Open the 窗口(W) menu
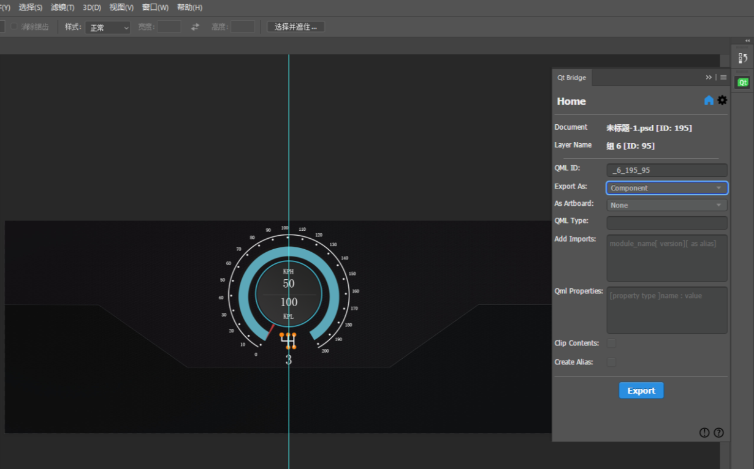Image resolution: width=754 pixels, height=469 pixels. [x=155, y=7]
